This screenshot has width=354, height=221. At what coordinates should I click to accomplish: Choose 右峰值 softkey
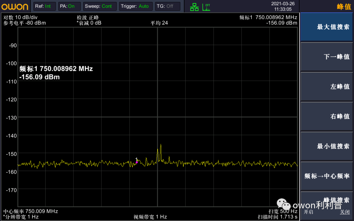tap(327, 116)
